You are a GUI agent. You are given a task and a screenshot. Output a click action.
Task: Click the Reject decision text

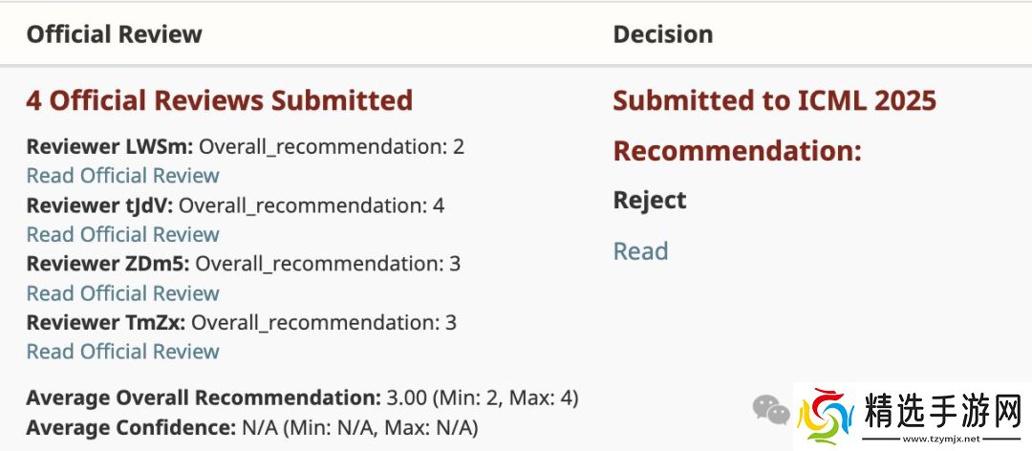pyautogui.click(x=650, y=201)
